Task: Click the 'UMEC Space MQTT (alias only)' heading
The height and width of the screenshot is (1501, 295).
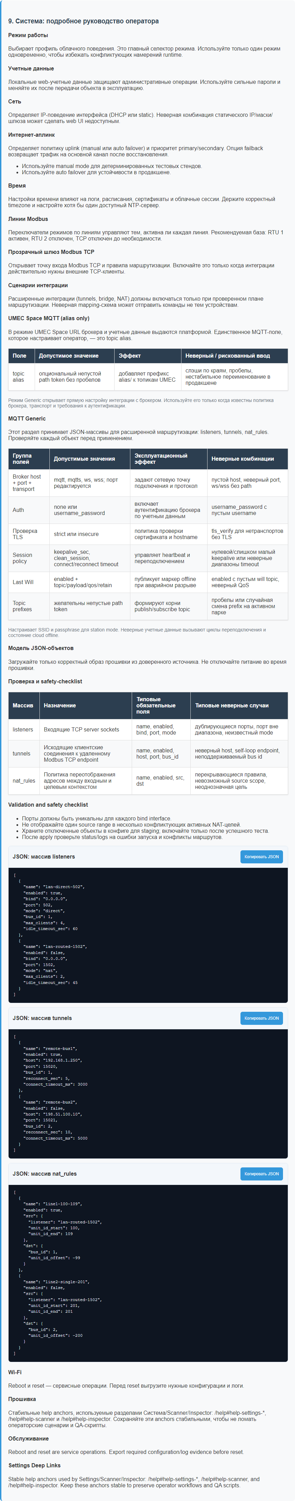Action: (49, 318)
